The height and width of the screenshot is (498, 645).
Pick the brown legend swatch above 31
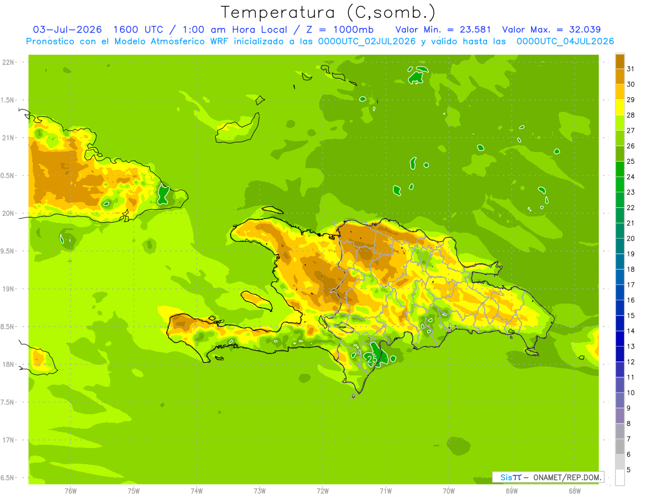[620, 61]
